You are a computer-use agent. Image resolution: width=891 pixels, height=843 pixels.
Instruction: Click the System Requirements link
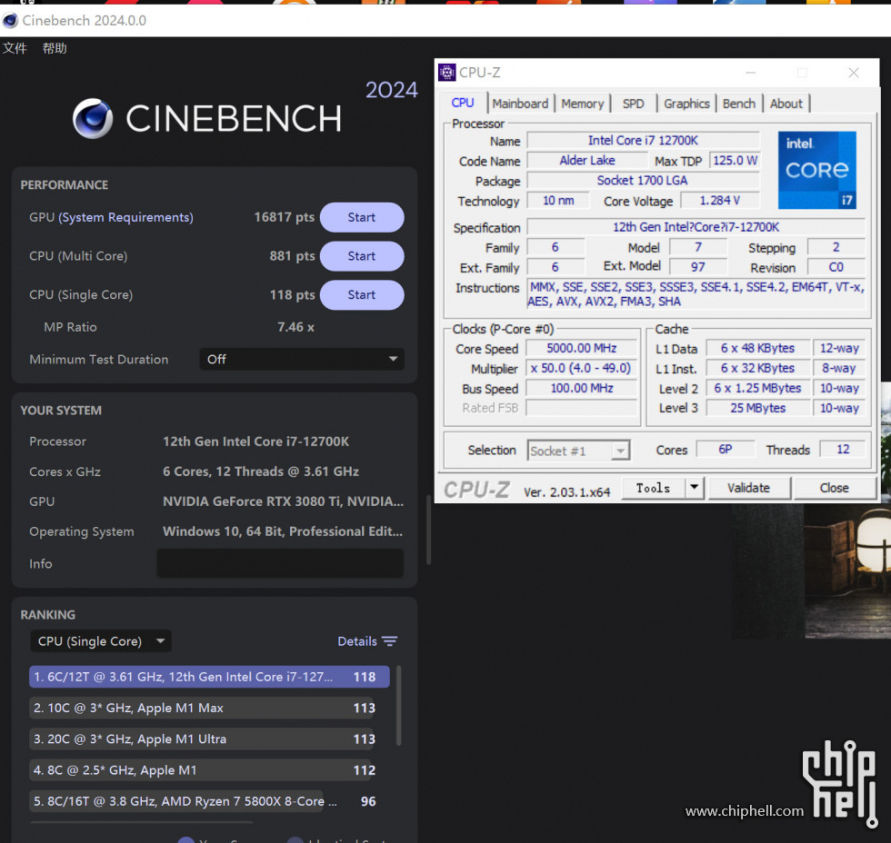point(125,217)
